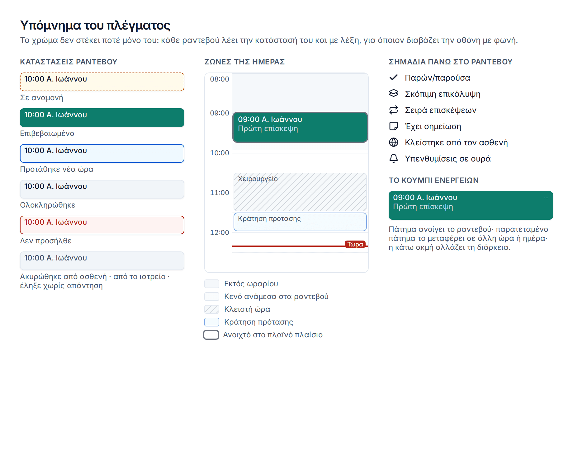Click the note icon for Έχει σημείωση

click(x=394, y=126)
